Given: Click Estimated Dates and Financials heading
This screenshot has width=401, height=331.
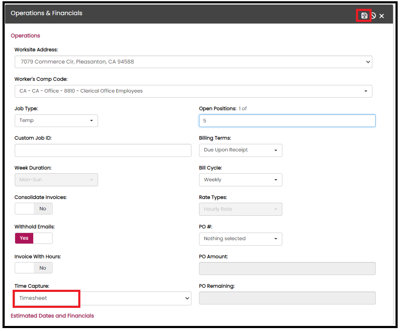Looking at the screenshot, I should point(52,316).
